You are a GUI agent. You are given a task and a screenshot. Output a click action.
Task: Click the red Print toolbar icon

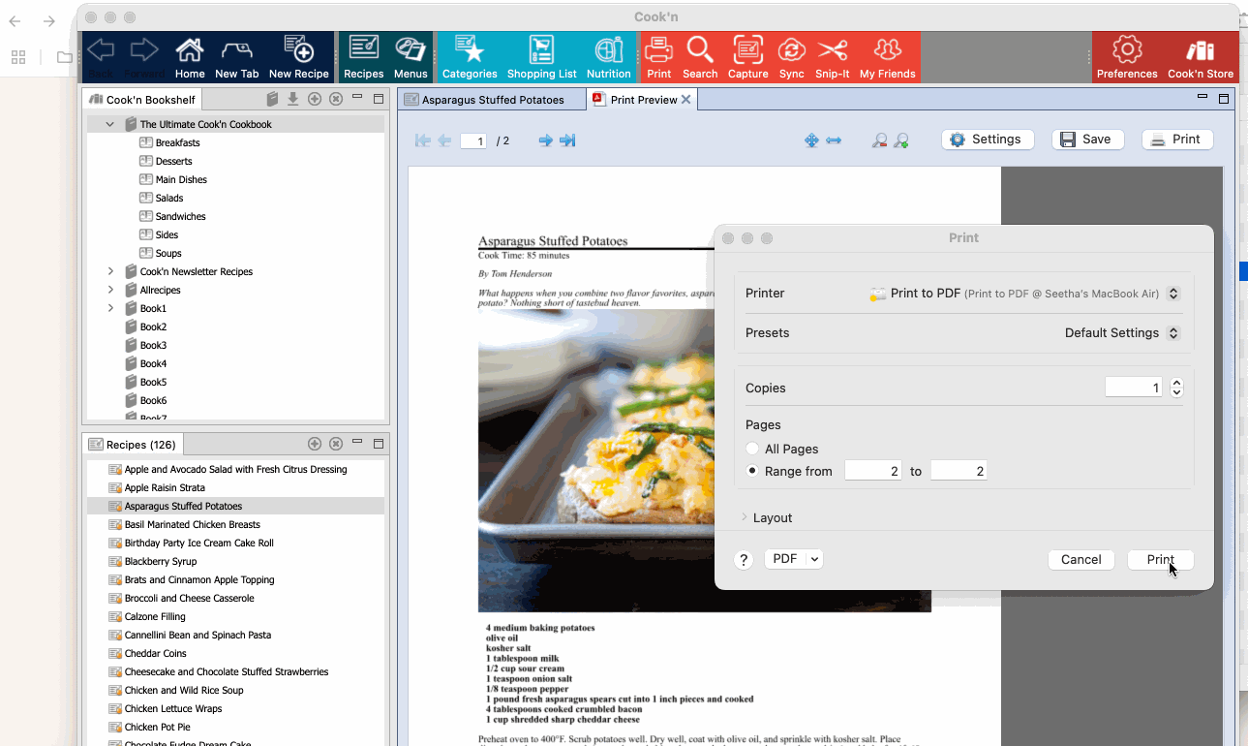click(x=659, y=57)
